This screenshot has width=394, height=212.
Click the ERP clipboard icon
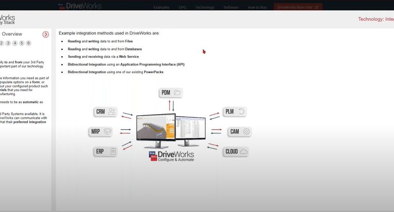(x=113, y=151)
